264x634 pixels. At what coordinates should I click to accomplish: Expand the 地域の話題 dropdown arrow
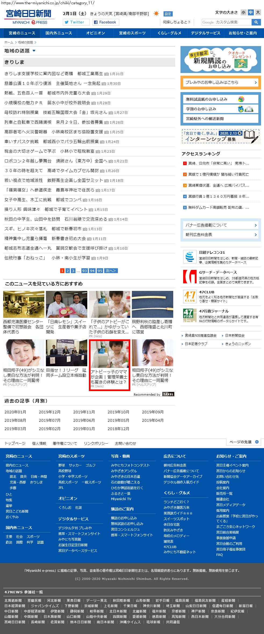pyautogui.click(x=34, y=51)
